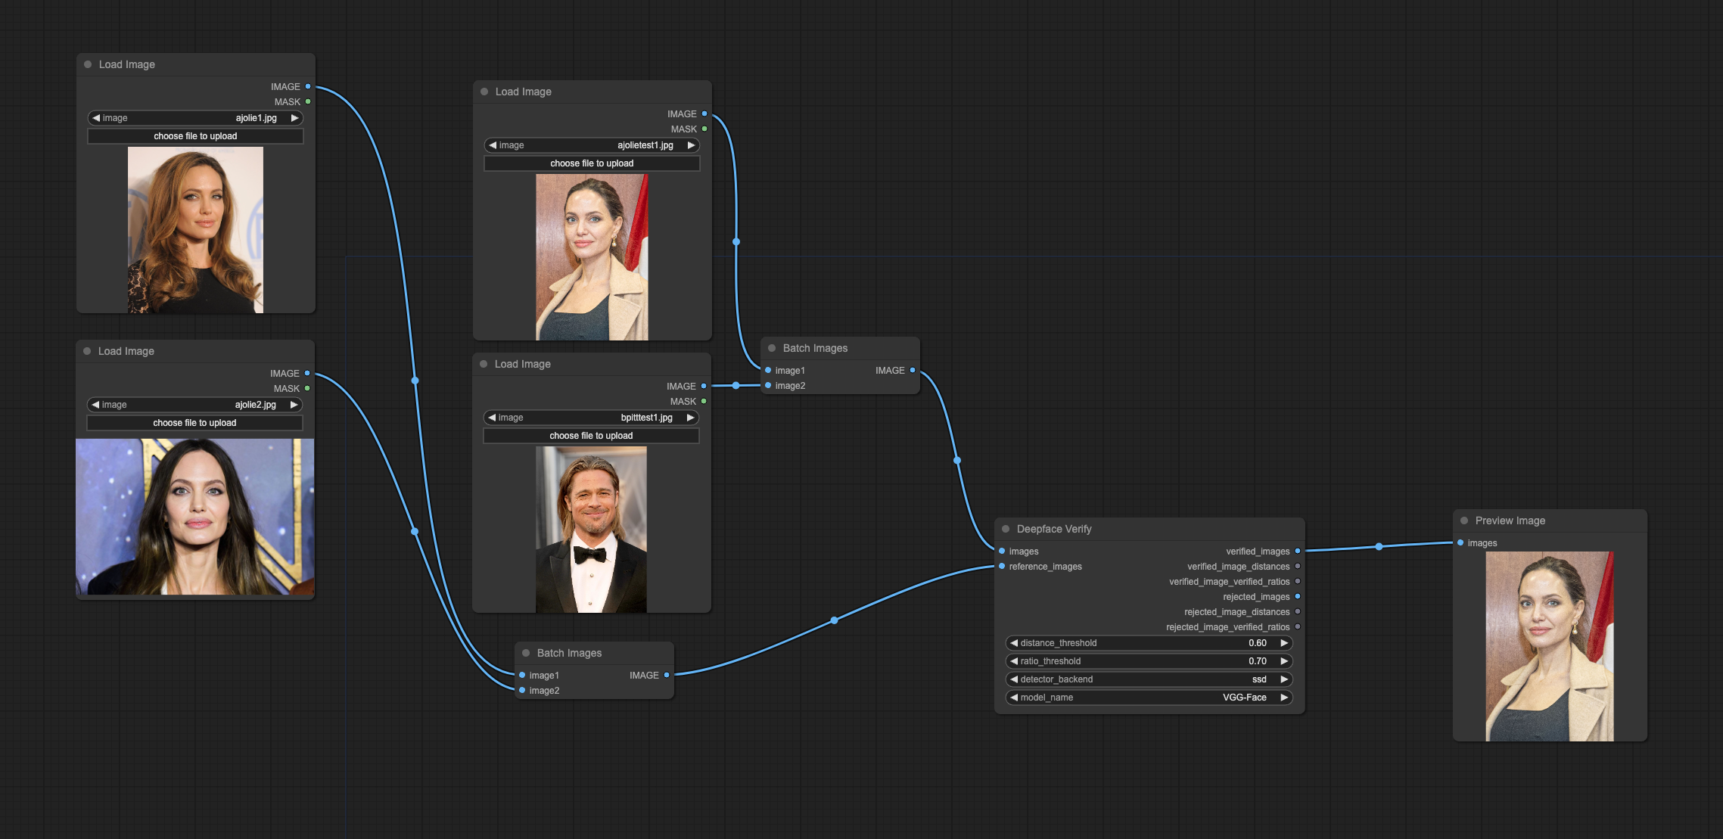Switch to next image after ajolietest1.jpg
This screenshot has height=839, width=1723.
(x=691, y=145)
